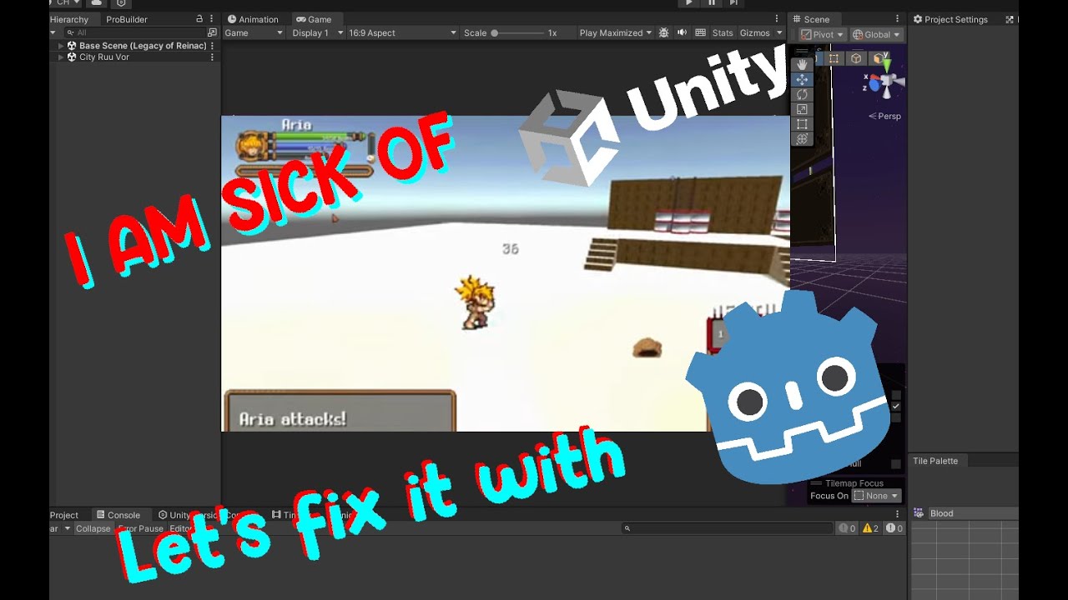Open the Game/Simulator view dropdown

[254, 32]
